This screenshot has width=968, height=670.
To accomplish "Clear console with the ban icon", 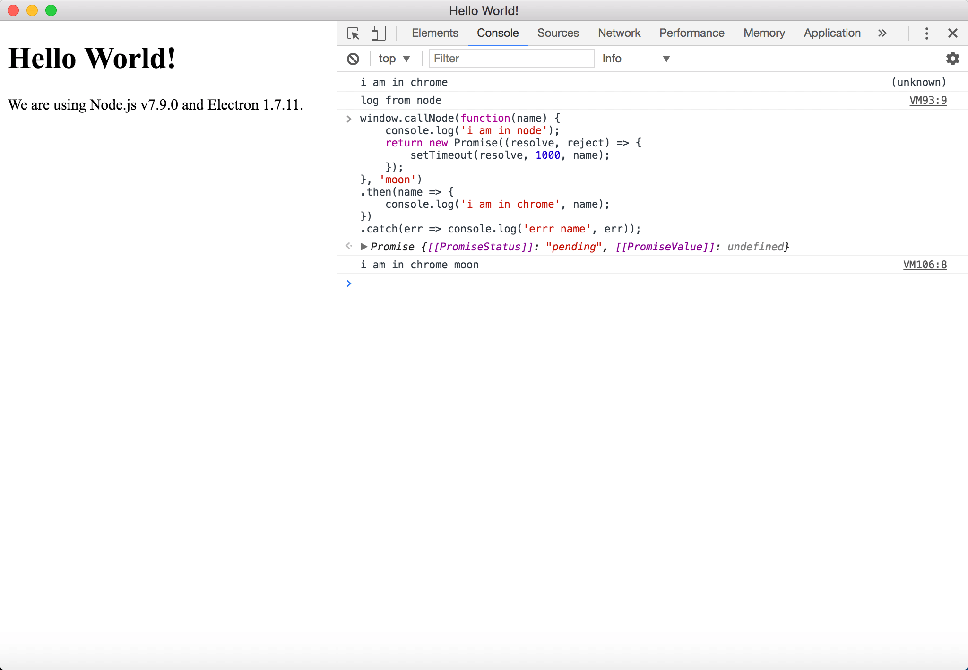I will 353,59.
